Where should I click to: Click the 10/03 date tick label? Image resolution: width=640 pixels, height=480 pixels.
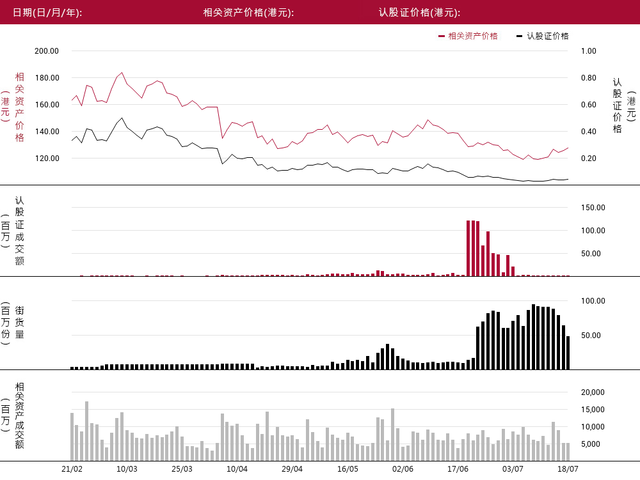click(x=127, y=469)
